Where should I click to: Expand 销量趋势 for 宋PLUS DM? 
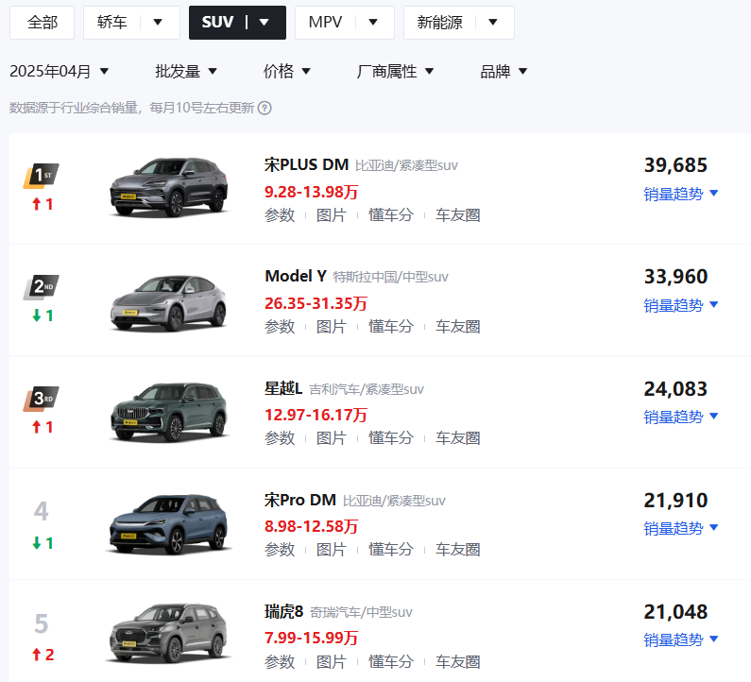(x=680, y=194)
